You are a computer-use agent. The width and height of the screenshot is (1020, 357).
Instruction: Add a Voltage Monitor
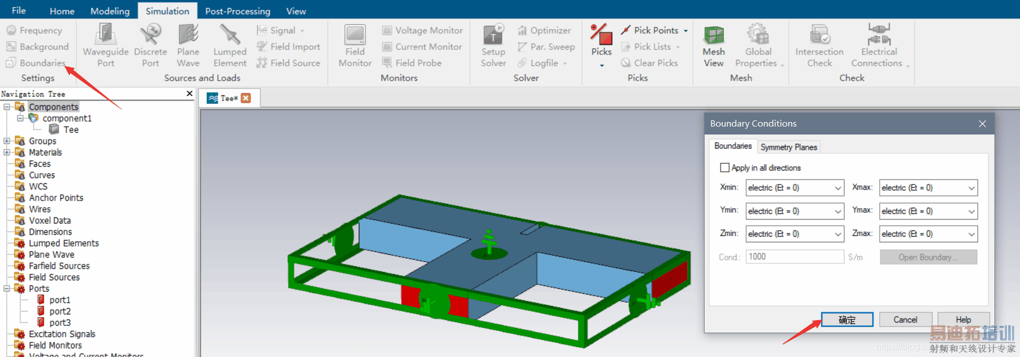(422, 31)
